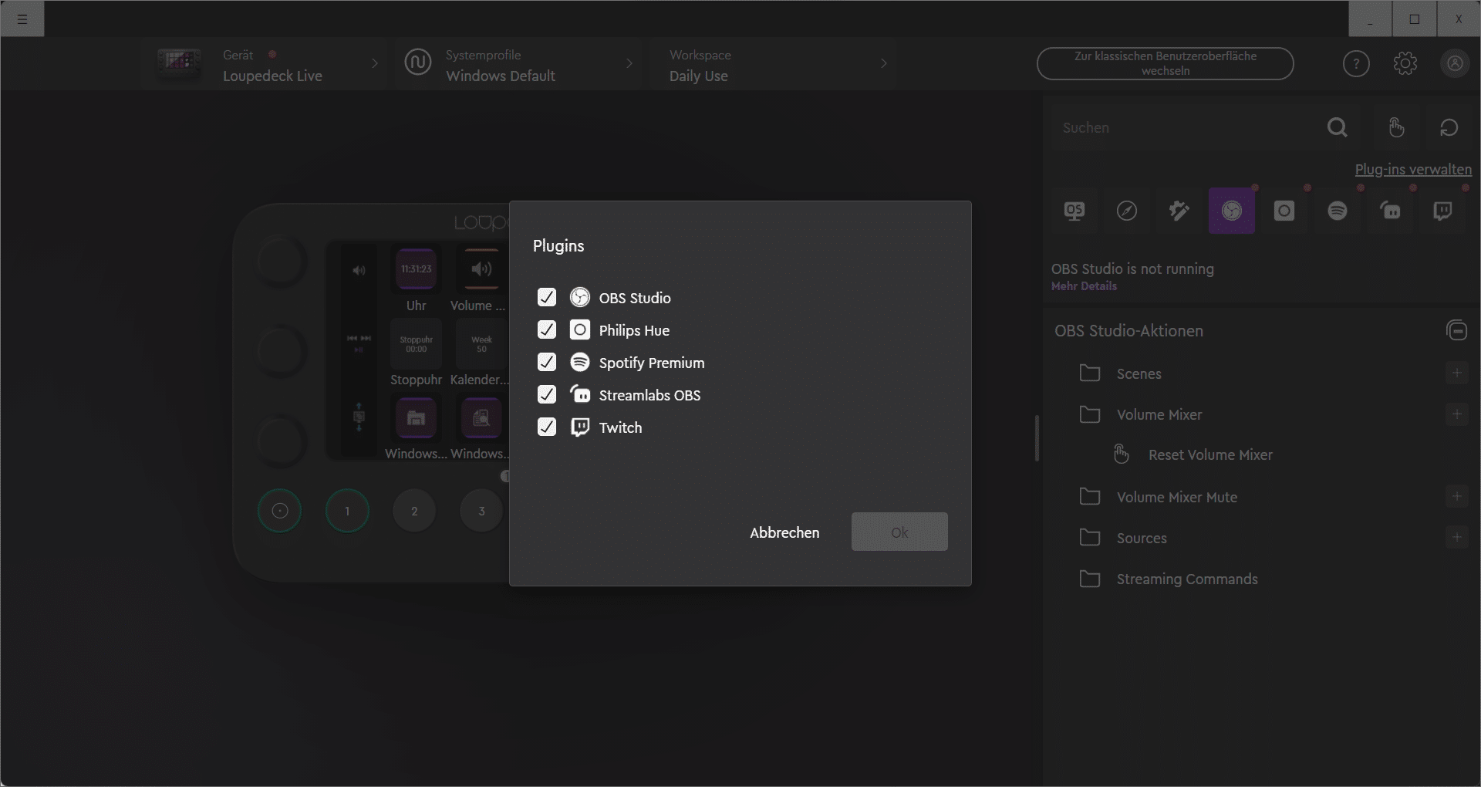Viewport: 1481px width, 787px height.
Task: Disable the Twitch plugin checkbox
Action: (547, 427)
